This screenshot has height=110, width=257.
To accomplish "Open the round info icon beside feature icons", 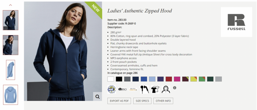I will point(175,88).
